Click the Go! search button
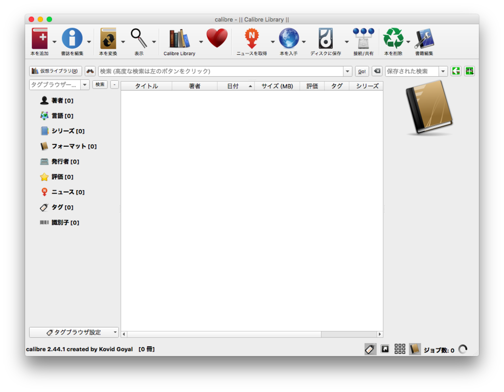This screenshot has width=504, height=392. tap(362, 71)
